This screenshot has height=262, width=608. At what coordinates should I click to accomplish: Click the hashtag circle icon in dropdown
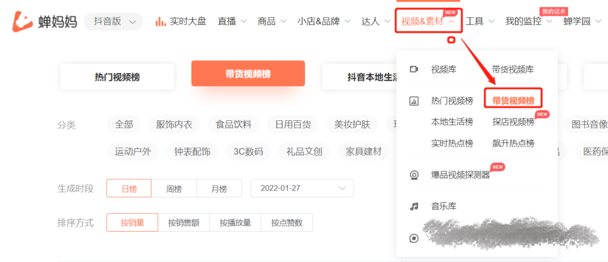[x=414, y=238]
